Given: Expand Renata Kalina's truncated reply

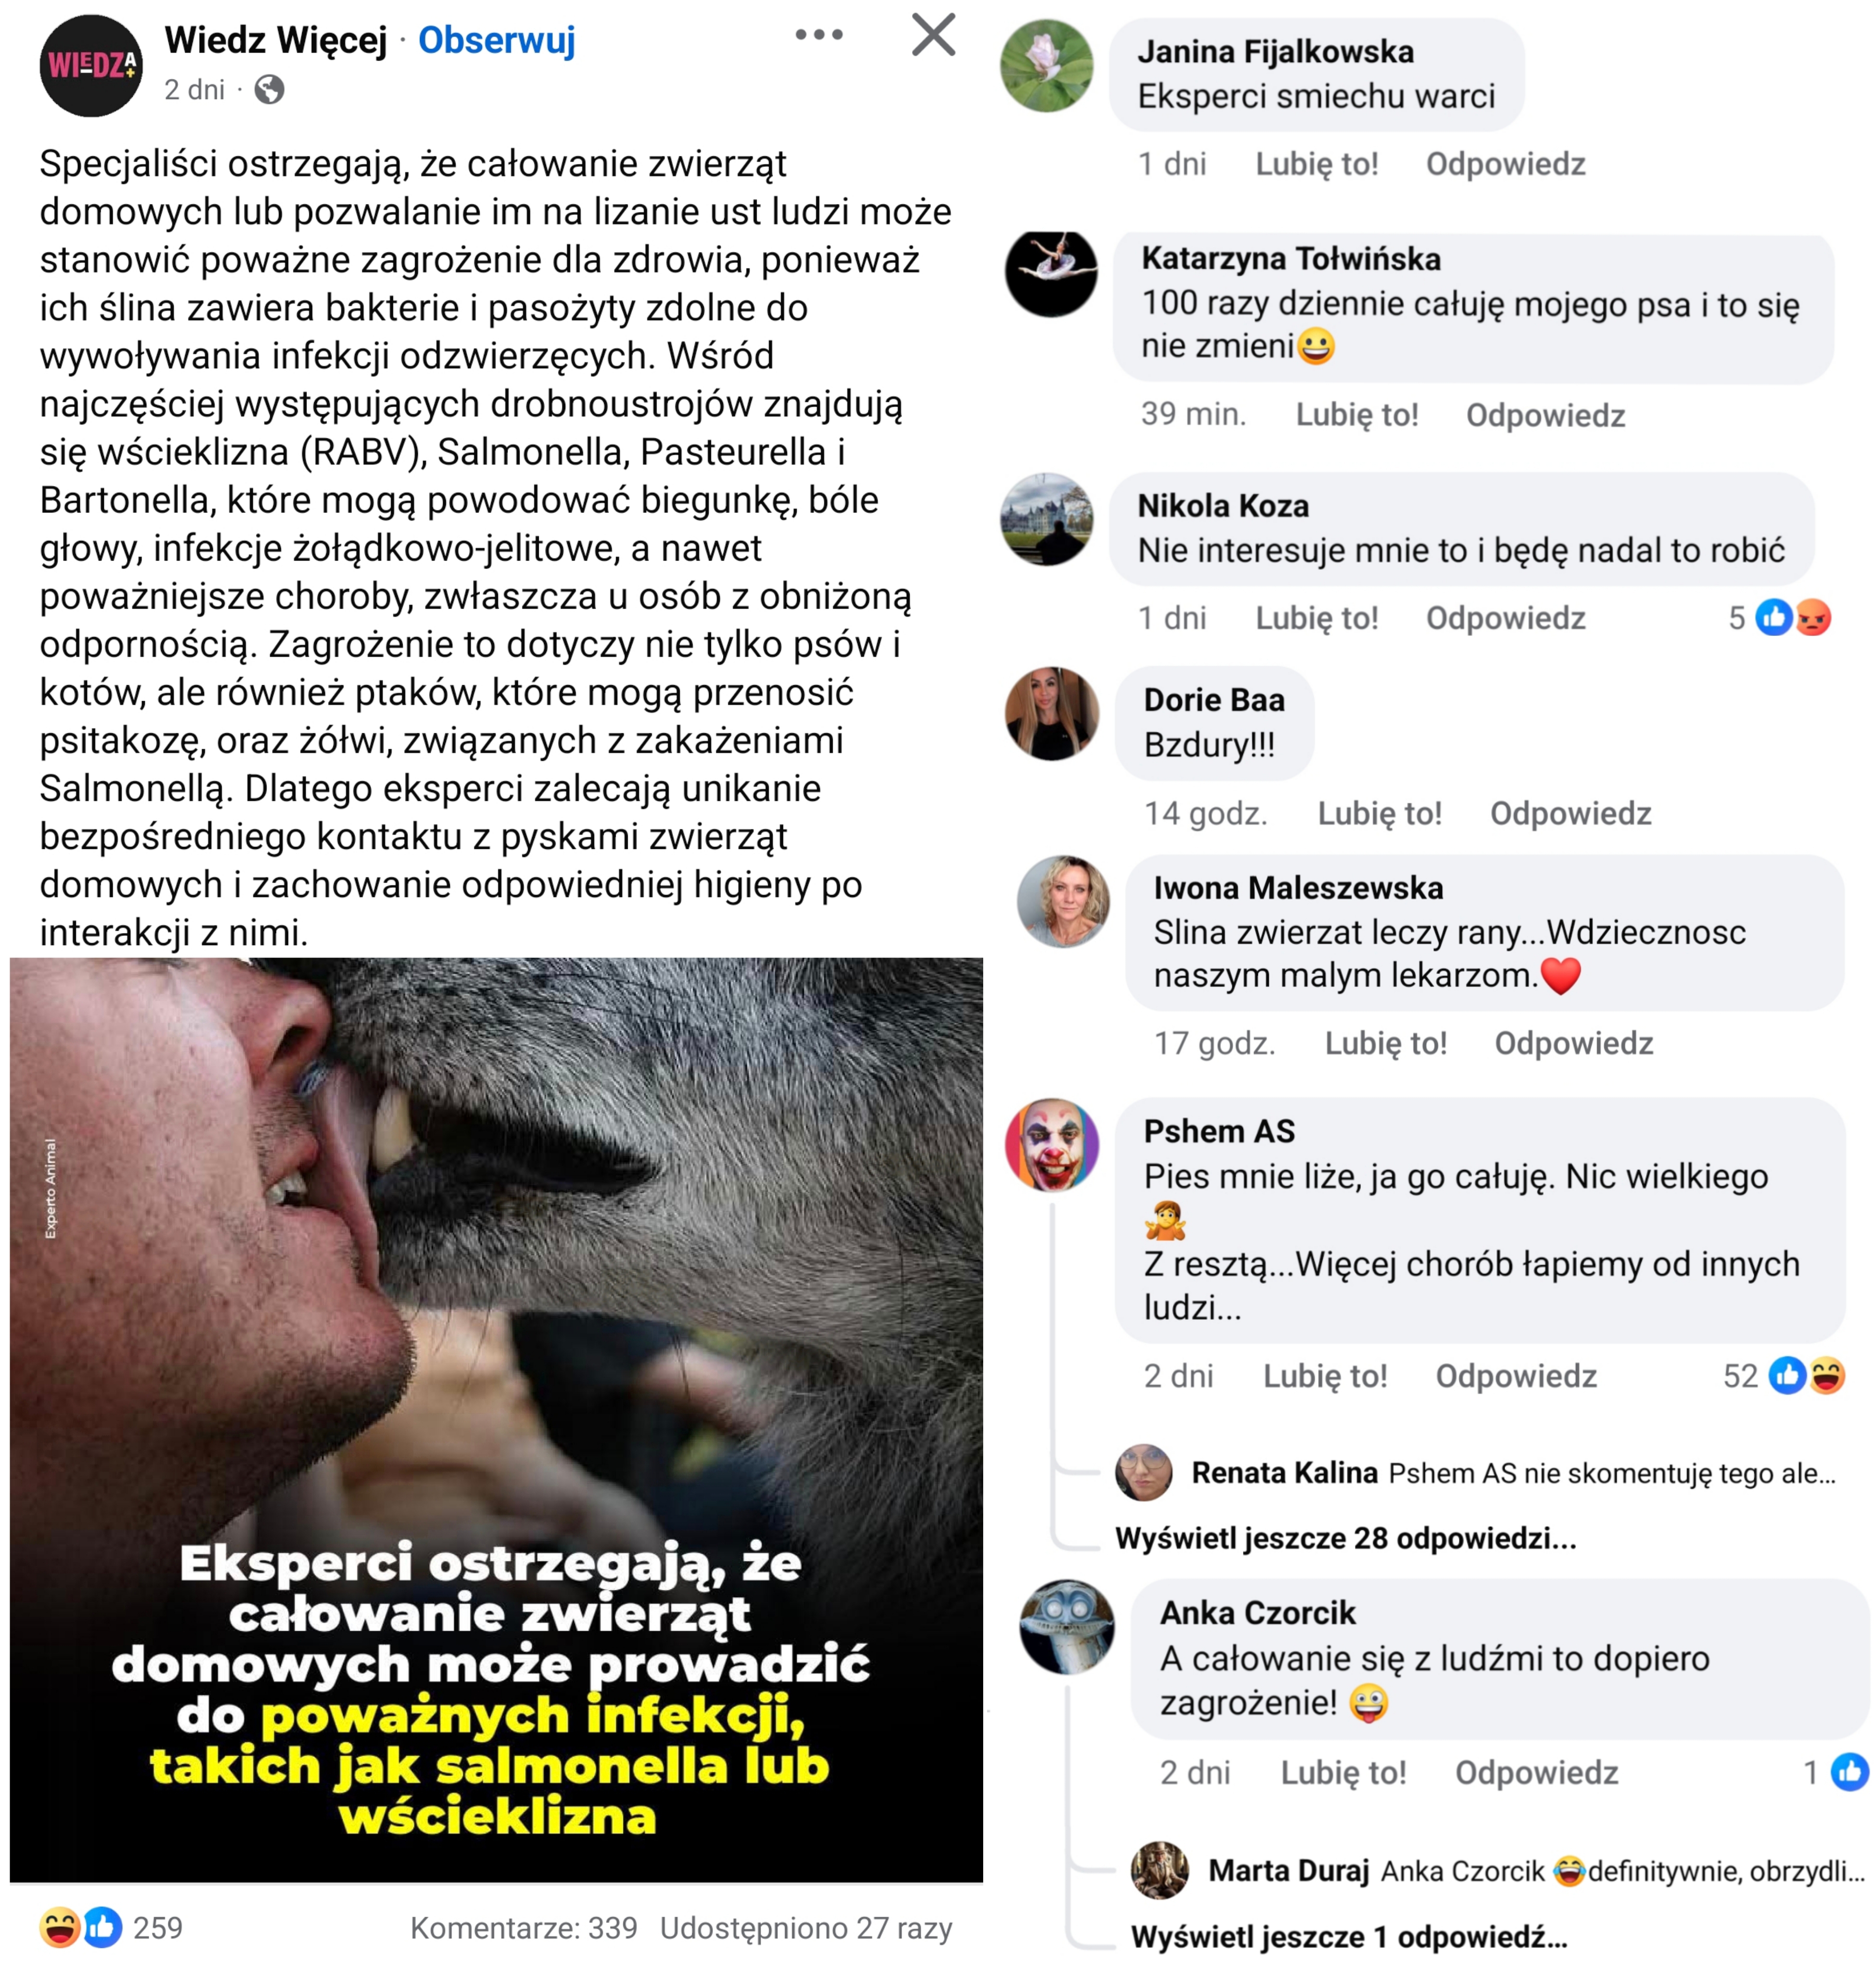Looking at the screenshot, I should pos(1612,1473).
